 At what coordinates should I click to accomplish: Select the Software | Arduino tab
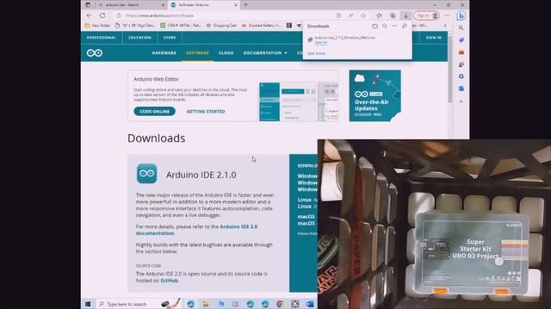(203, 5)
